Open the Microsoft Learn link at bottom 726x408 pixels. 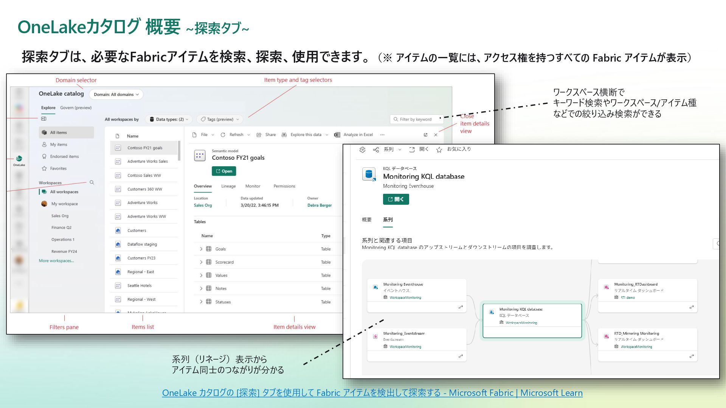372,393
